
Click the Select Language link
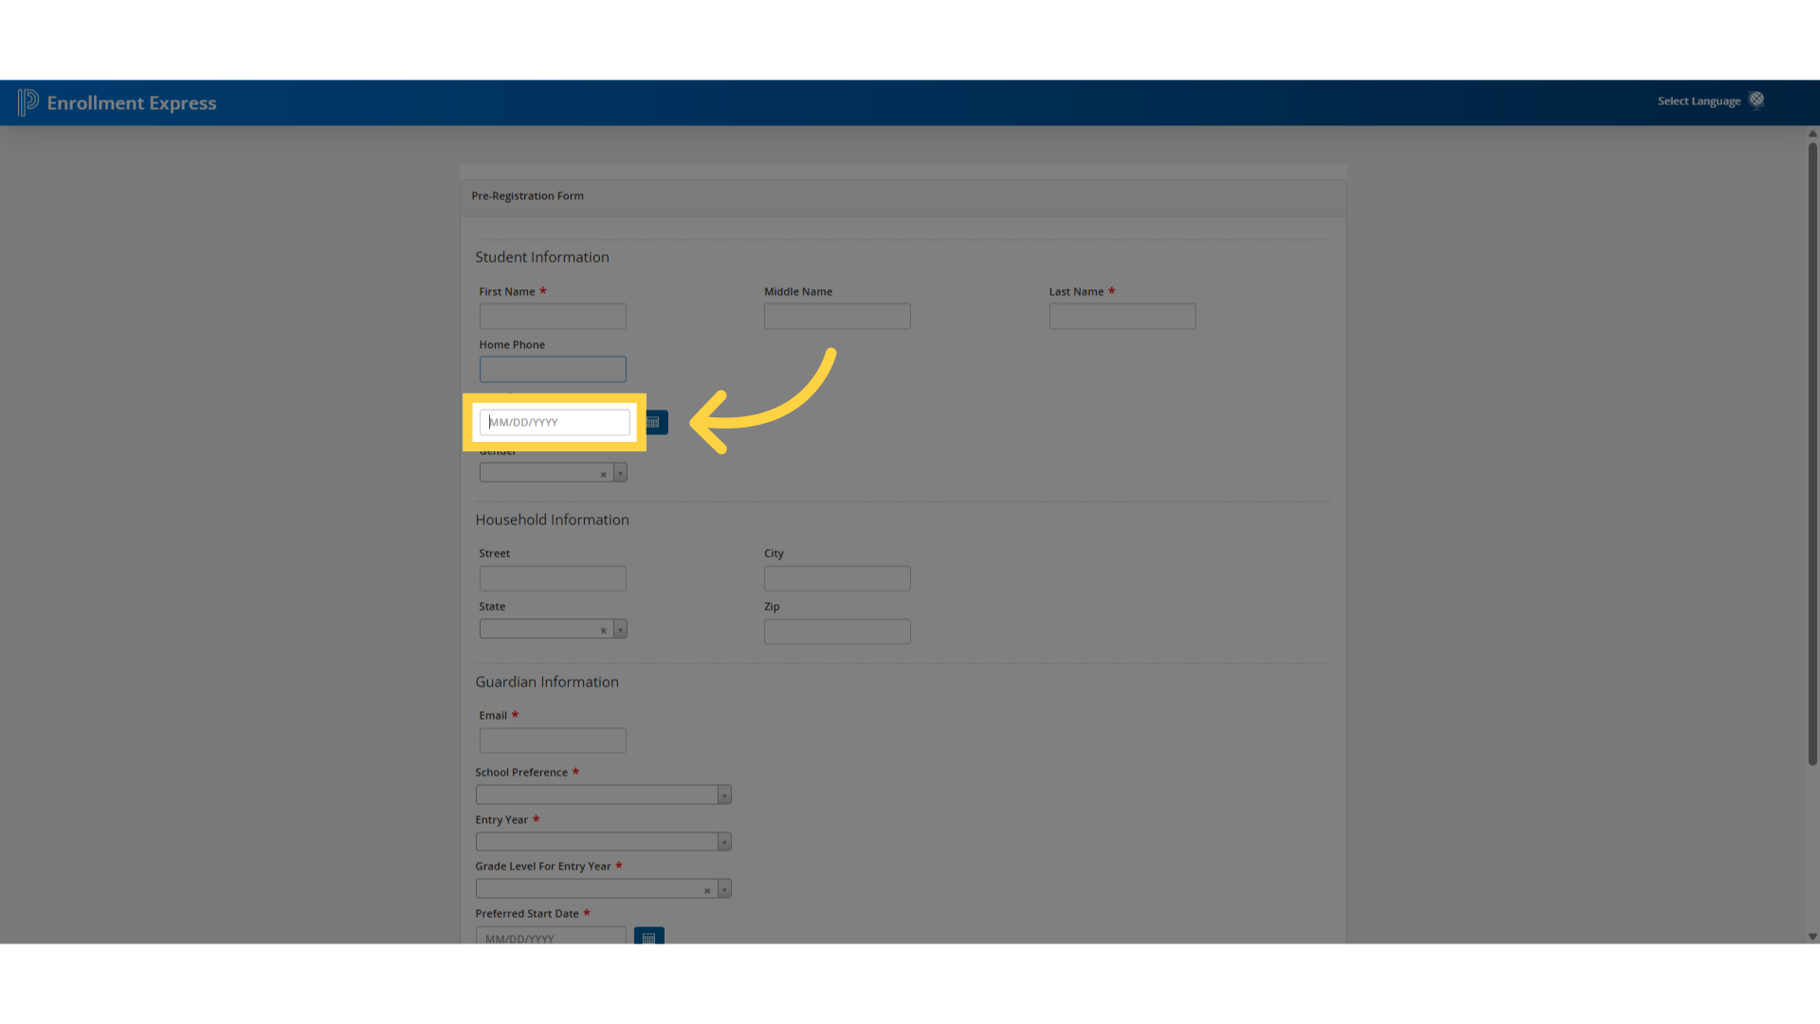1699,101
